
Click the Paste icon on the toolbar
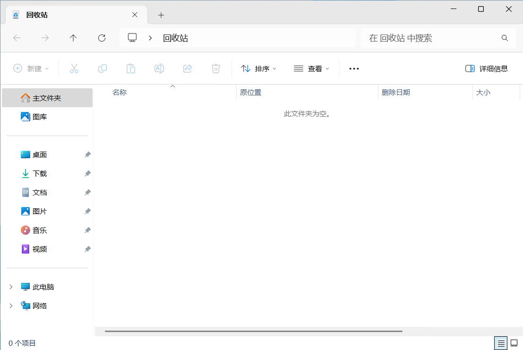point(131,68)
